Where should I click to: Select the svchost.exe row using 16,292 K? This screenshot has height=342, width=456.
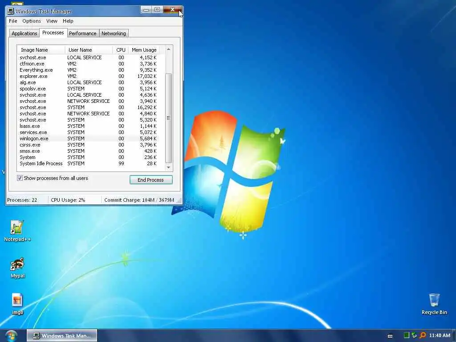pyautogui.click(x=88, y=107)
